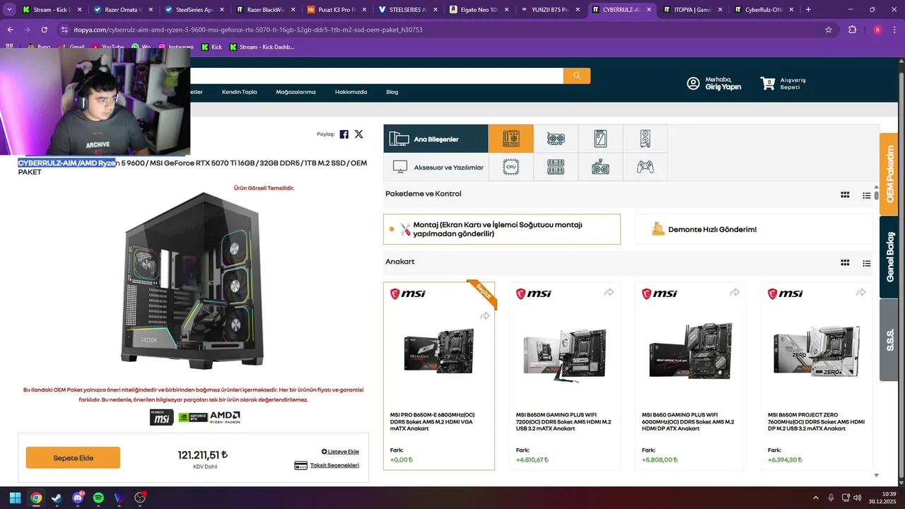The width and height of the screenshot is (905, 509).
Task: Click share arrow on MSI B650M GAMING PLUS card
Action: (x=609, y=293)
